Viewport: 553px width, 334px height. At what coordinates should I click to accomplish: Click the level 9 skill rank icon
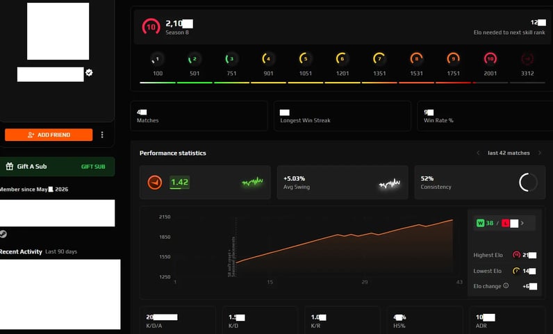[453, 58]
